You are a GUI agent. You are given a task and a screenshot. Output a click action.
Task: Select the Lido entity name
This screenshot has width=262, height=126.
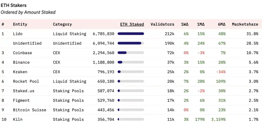(x=18, y=34)
